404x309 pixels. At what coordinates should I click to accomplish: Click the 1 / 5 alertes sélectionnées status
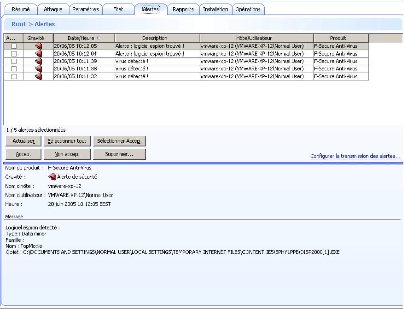(x=36, y=130)
